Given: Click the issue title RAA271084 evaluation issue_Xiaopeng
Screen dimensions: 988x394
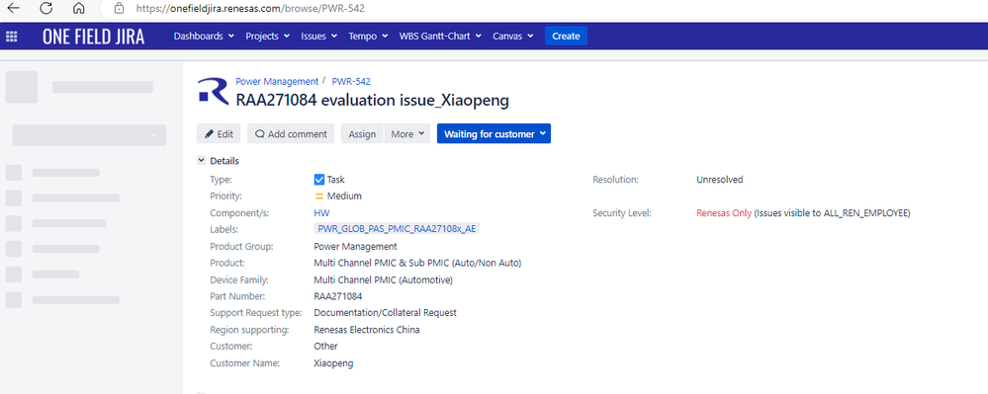Looking at the screenshot, I should pyautogui.click(x=373, y=100).
